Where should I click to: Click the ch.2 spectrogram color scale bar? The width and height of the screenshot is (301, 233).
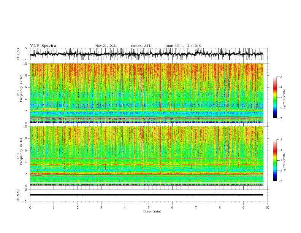pos(275,160)
